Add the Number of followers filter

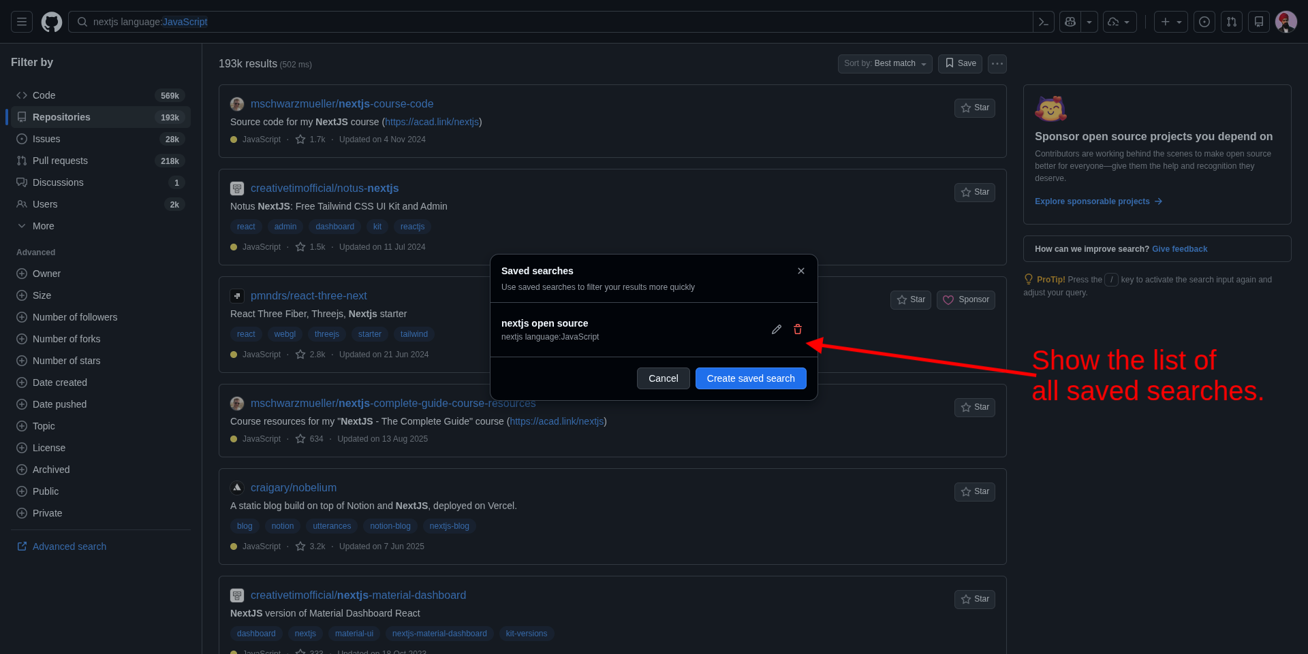(x=101, y=317)
